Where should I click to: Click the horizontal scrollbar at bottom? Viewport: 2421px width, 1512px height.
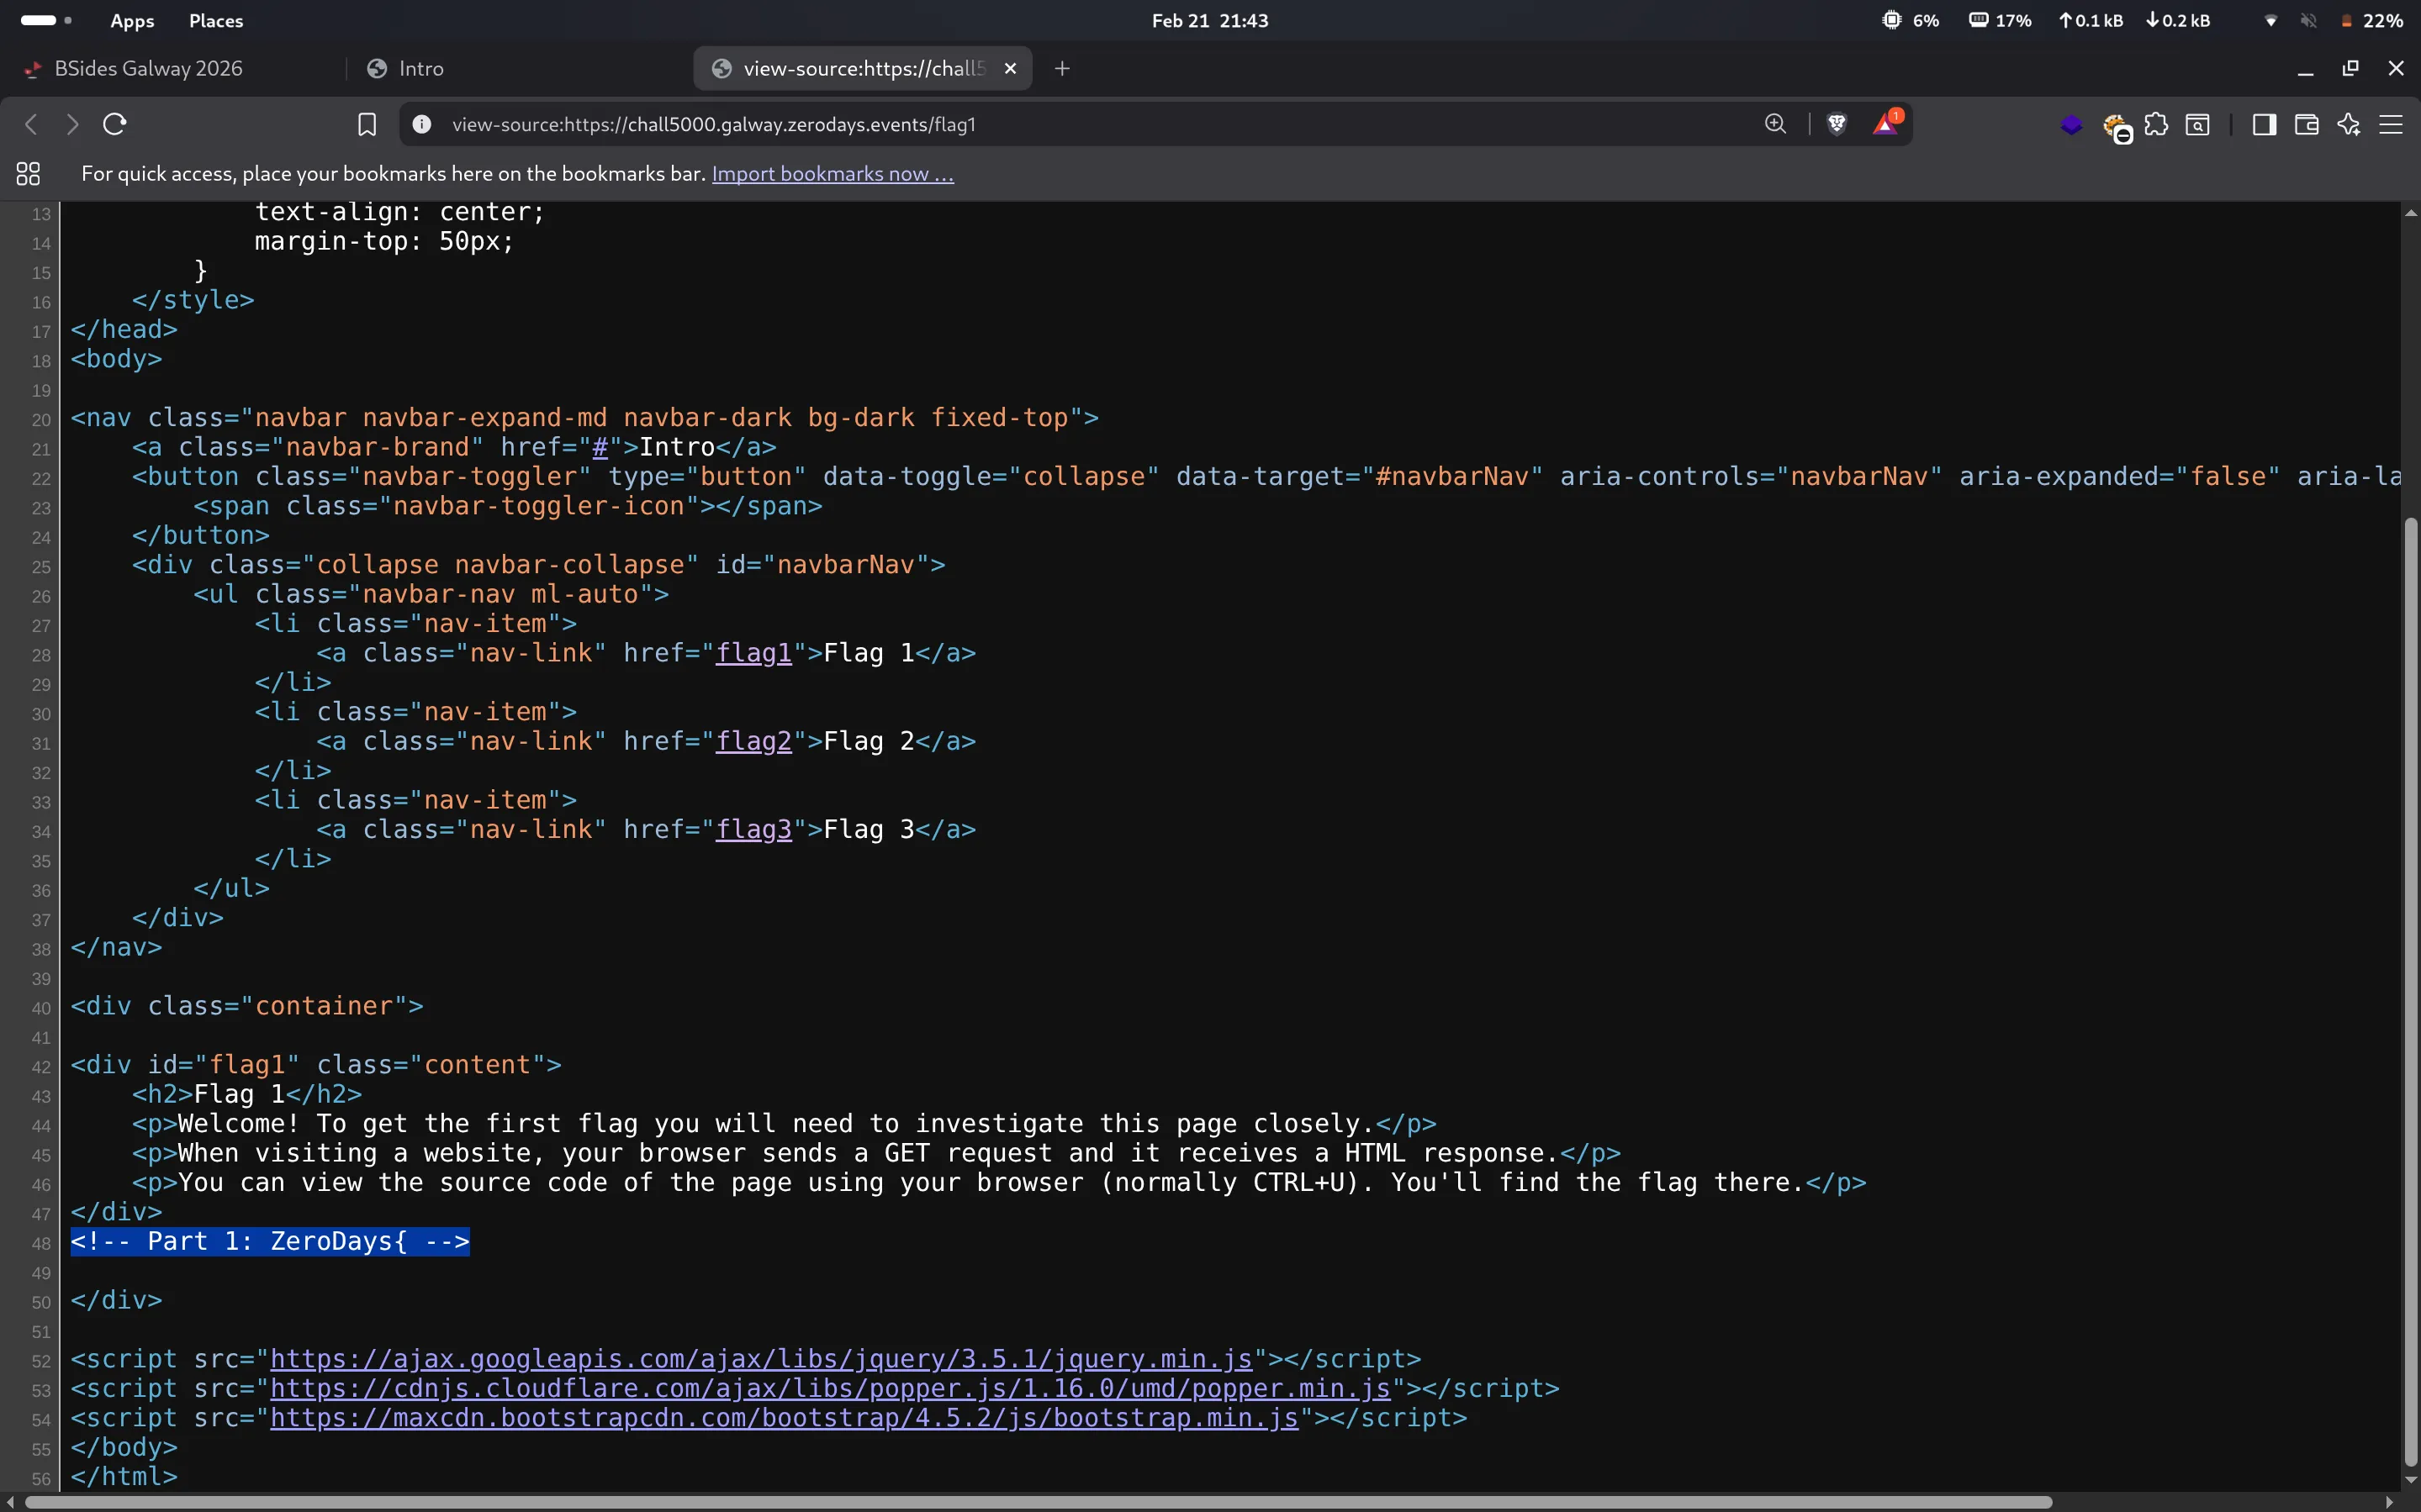point(1039,1502)
